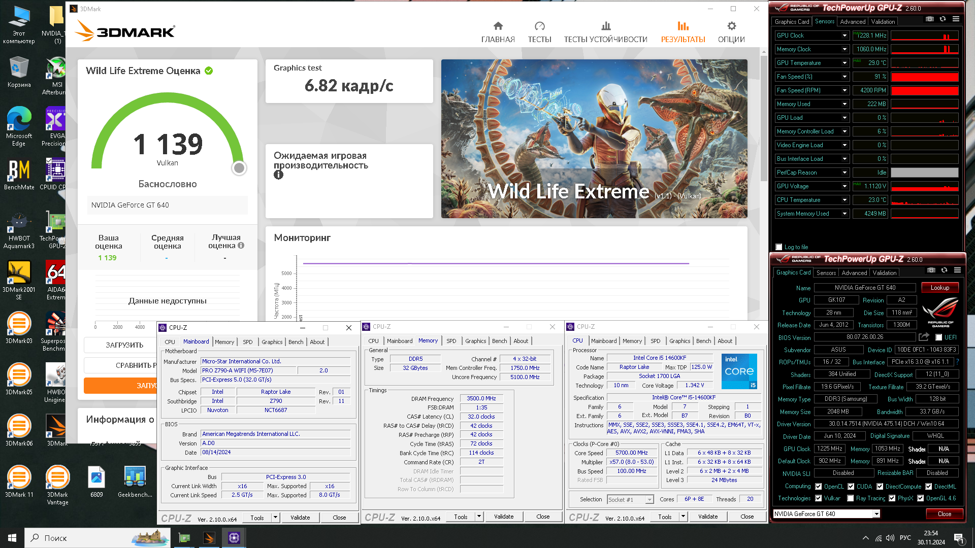Open the Windows Start menu
975x548 pixels.
(x=12, y=538)
